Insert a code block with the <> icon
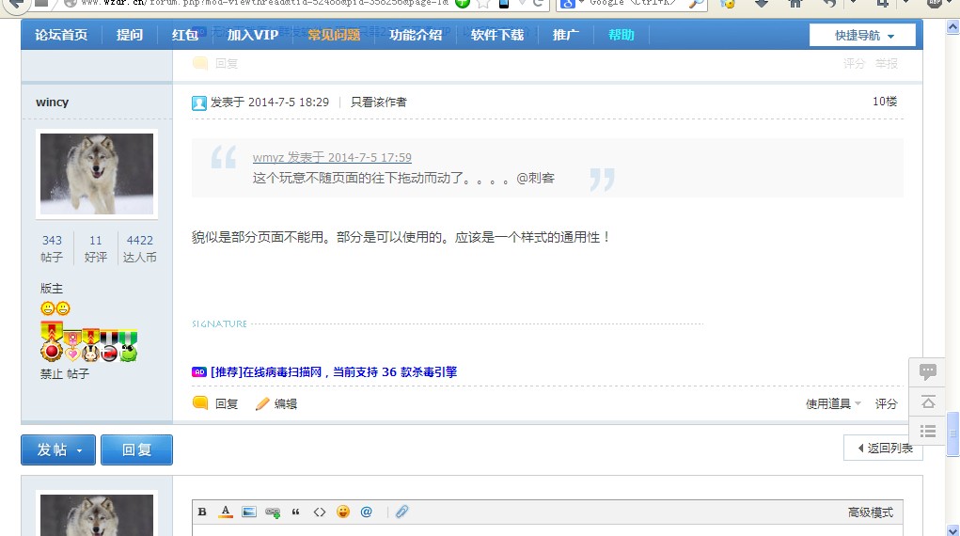 [x=320, y=512]
